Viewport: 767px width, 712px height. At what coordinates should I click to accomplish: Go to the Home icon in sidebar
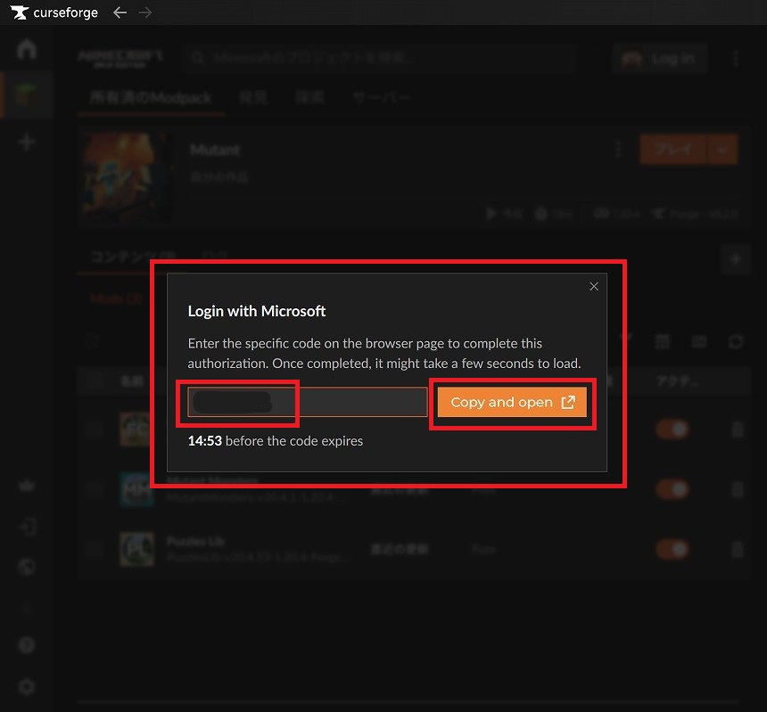[27, 49]
